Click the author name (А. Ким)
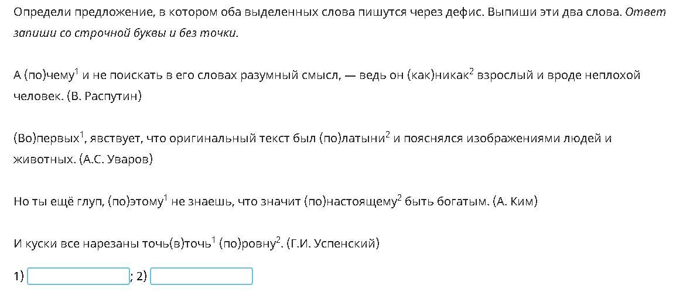The width and height of the screenshot is (683, 299). coord(515,202)
